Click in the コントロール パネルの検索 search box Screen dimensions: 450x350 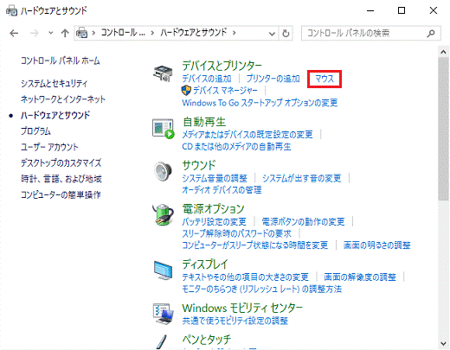(371, 34)
